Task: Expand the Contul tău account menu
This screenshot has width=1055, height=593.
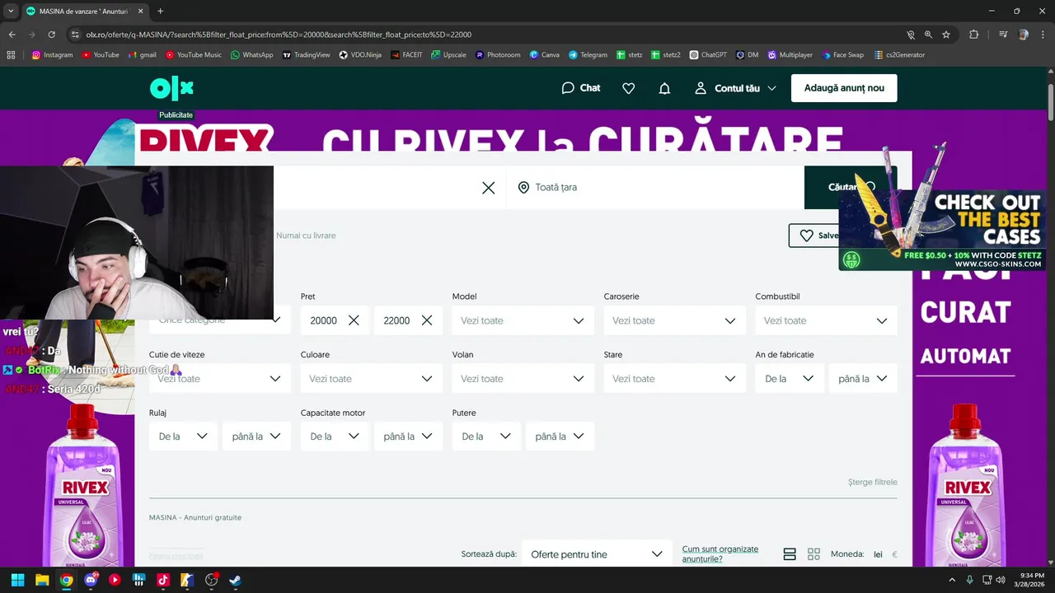Action: point(735,88)
